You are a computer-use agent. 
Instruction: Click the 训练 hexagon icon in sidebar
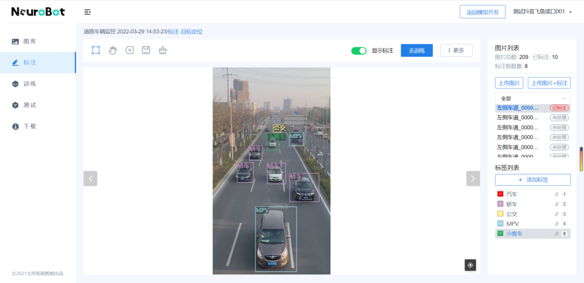pyautogui.click(x=15, y=84)
